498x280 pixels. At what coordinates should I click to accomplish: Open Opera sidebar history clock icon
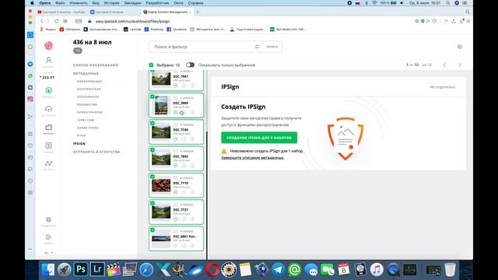(30, 180)
